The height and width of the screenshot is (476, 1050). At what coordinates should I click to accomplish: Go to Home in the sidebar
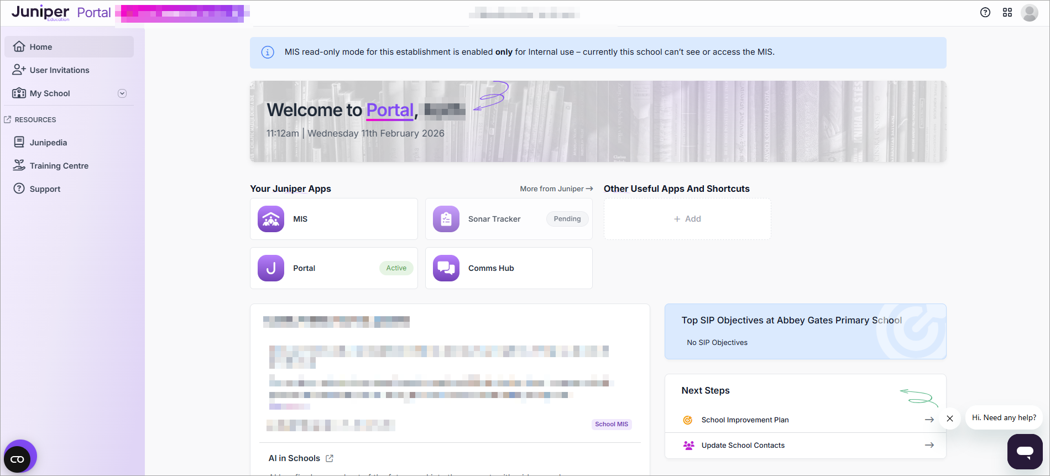[x=41, y=47]
